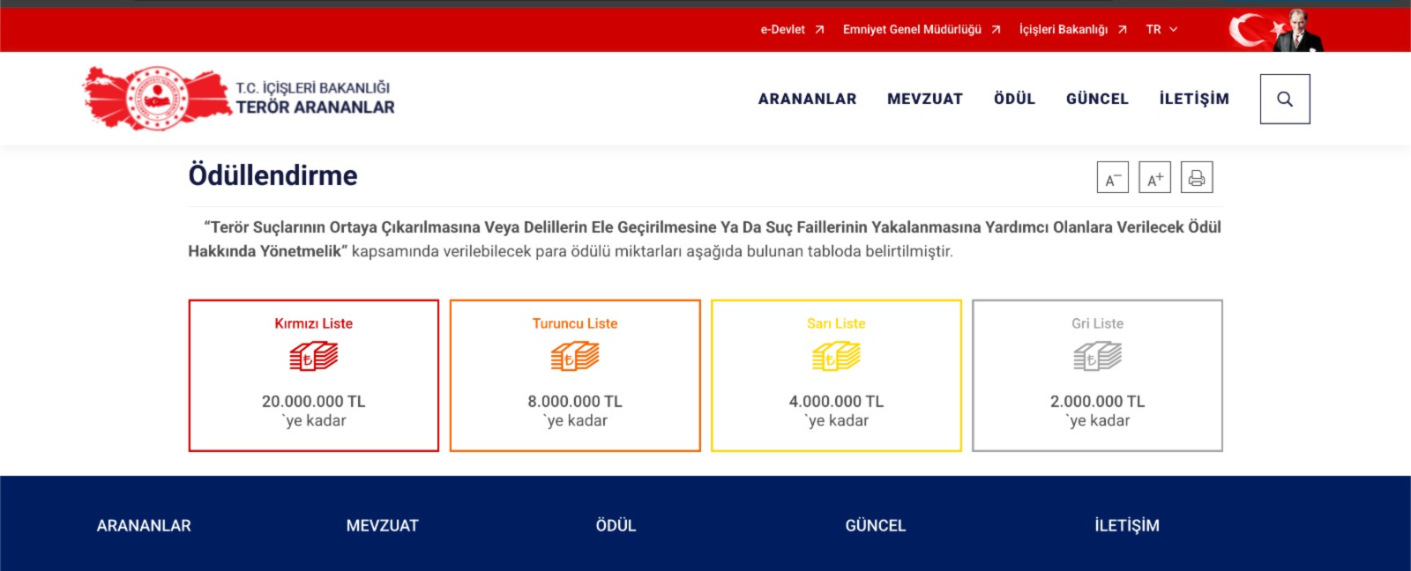Click footer ARANANLAR link
The width and height of the screenshot is (1411, 571).
(x=144, y=526)
